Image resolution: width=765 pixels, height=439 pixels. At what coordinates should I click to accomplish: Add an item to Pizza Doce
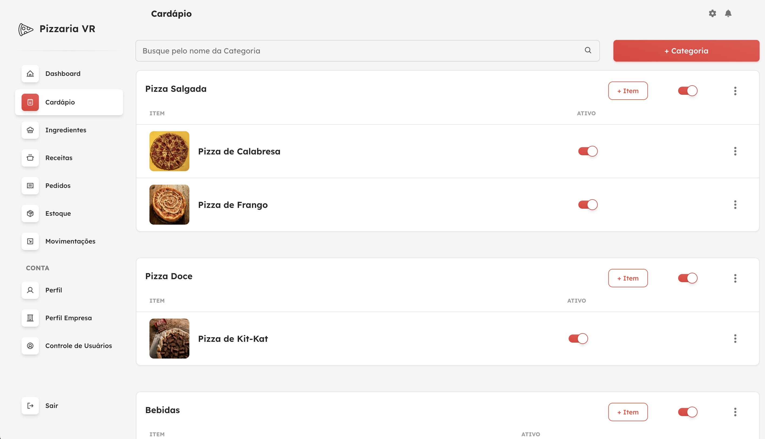click(628, 278)
